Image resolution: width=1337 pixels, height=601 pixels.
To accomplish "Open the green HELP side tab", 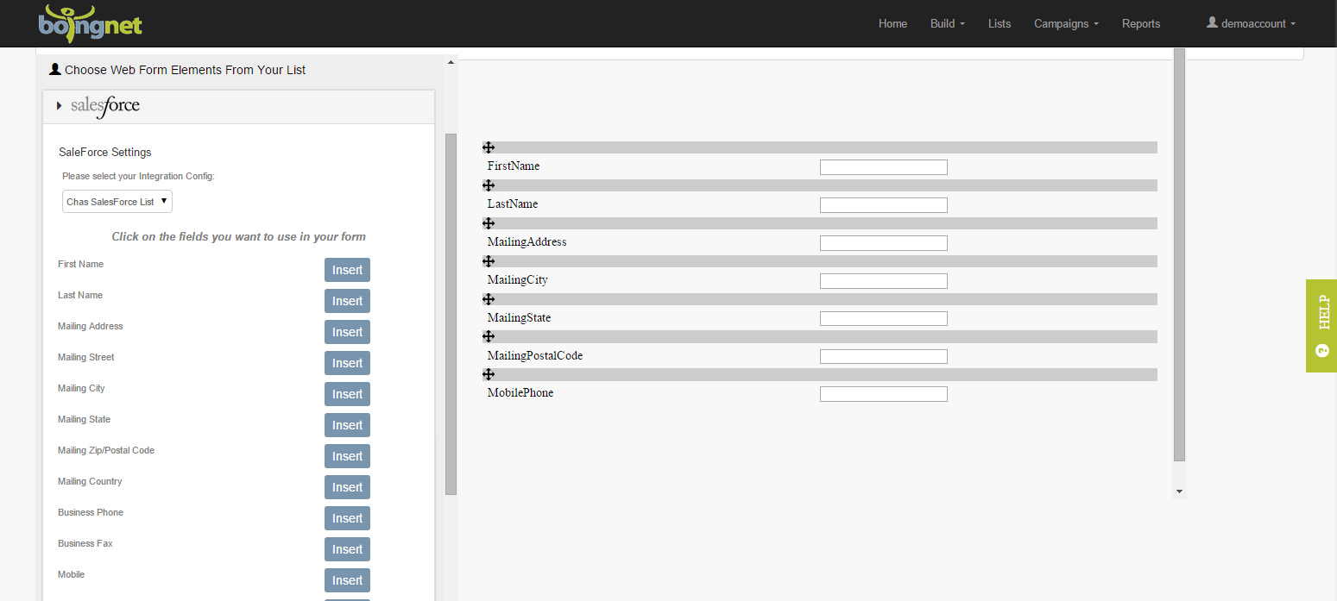I will (x=1321, y=326).
